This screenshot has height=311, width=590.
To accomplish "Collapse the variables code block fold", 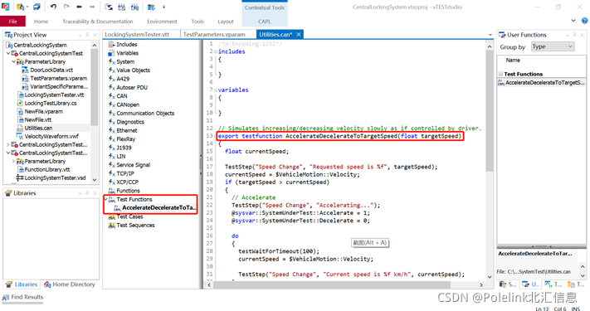I will point(215,90).
